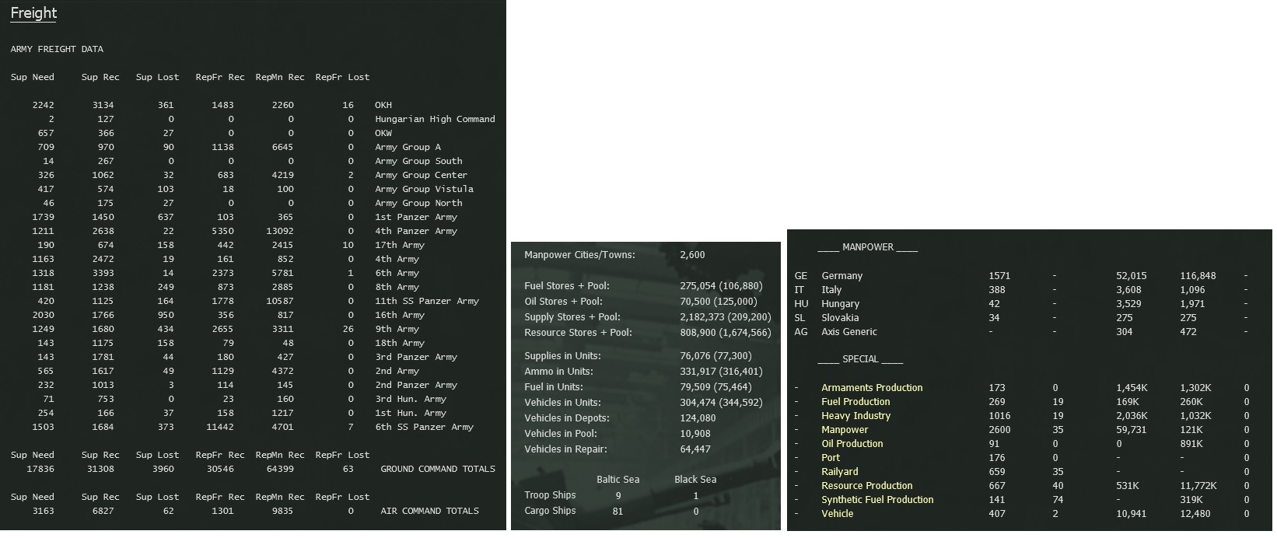
Task: Select the "Manpower Cities/Towns:" label
Action: [579, 255]
